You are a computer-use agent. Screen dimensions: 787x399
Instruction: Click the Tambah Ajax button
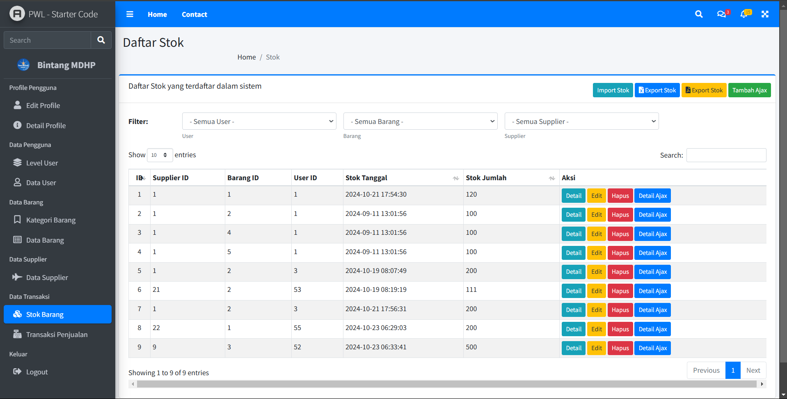[x=749, y=90]
